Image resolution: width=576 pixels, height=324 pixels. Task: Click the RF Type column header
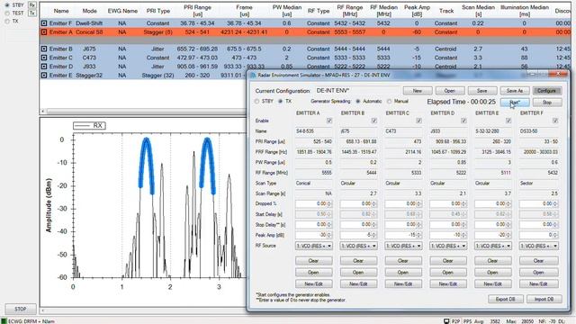[318, 11]
